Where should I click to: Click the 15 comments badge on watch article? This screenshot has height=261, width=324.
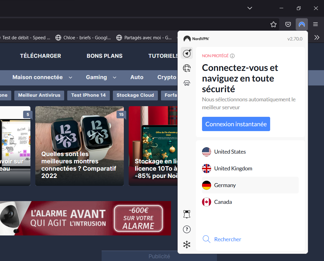(x=121, y=114)
